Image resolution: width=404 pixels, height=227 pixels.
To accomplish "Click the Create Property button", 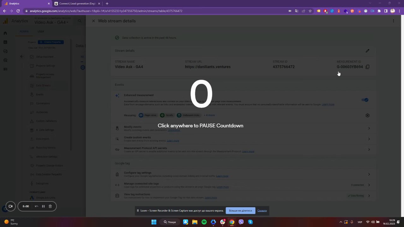I will click(51, 42).
